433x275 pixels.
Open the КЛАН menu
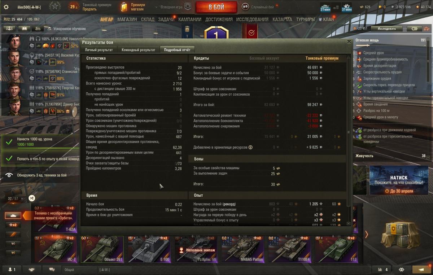click(327, 19)
